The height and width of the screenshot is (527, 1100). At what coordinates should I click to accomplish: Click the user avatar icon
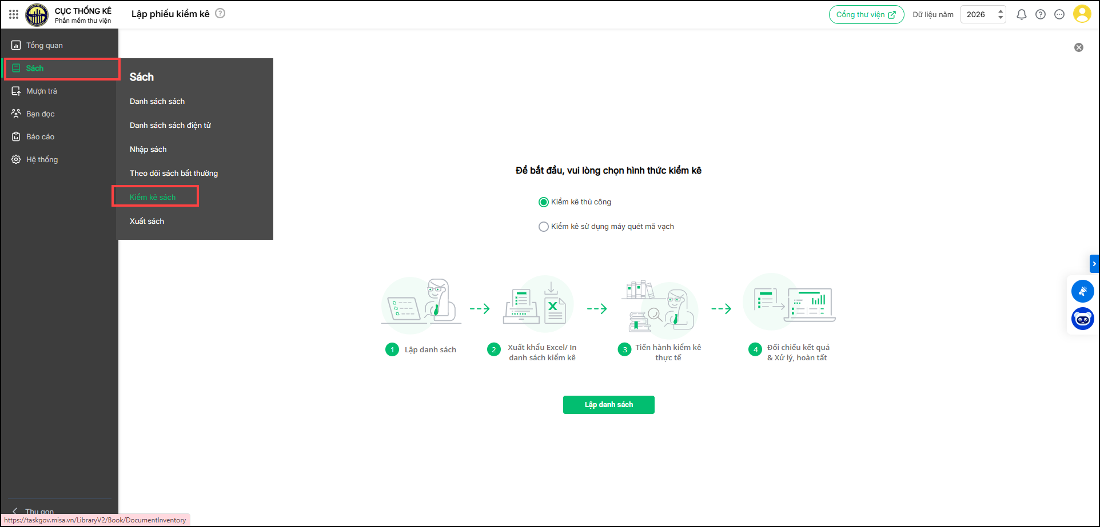coord(1082,14)
